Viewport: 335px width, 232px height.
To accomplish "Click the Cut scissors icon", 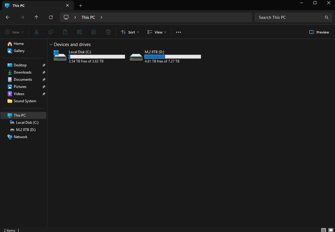I will click(x=36, y=32).
